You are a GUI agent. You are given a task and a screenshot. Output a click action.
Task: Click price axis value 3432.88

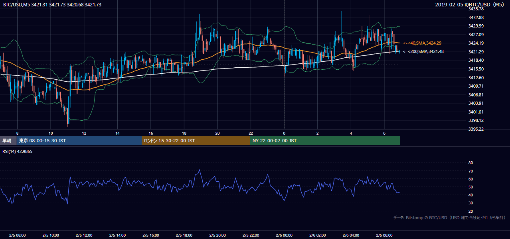click(476, 18)
